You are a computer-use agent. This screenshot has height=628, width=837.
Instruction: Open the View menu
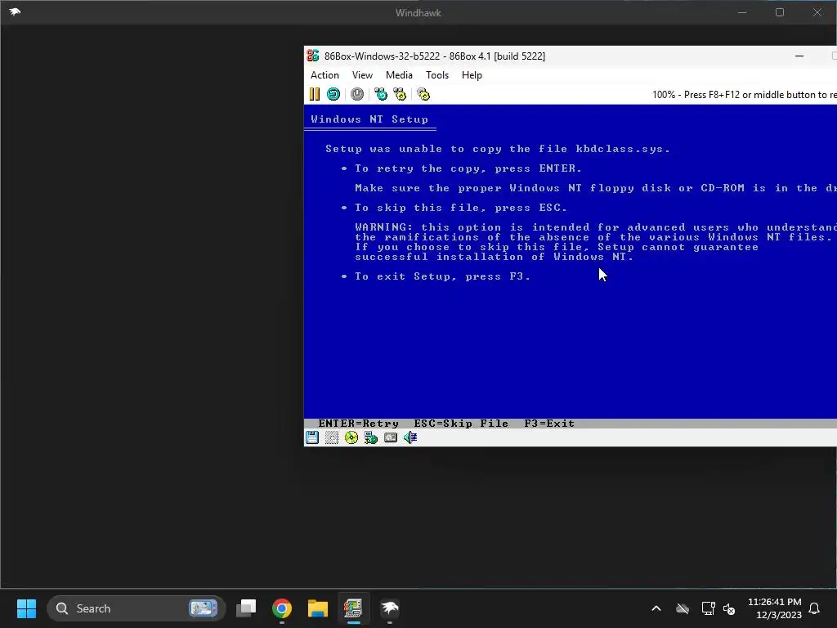click(x=362, y=75)
